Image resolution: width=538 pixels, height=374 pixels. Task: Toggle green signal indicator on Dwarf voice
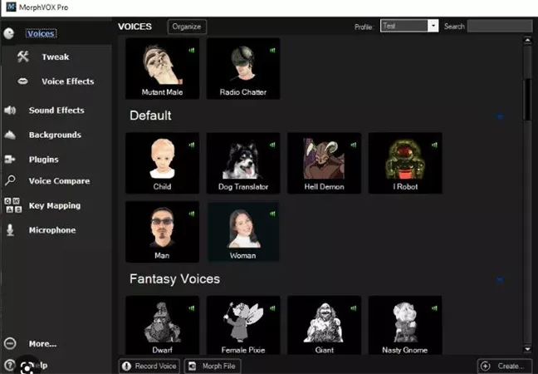coord(192,308)
